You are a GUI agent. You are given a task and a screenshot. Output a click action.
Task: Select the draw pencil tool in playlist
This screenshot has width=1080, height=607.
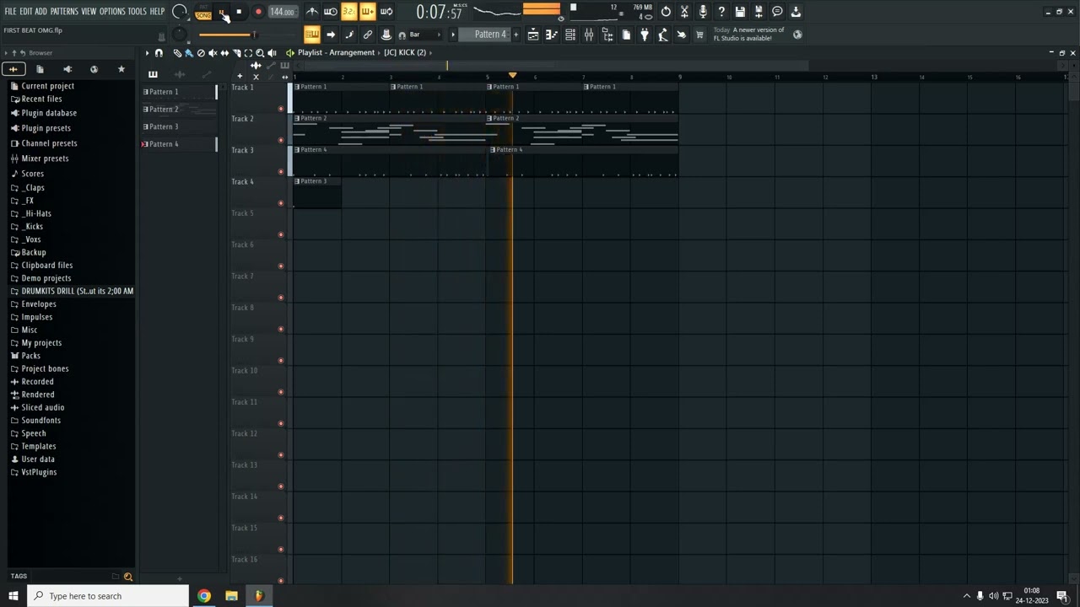pos(177,53)
